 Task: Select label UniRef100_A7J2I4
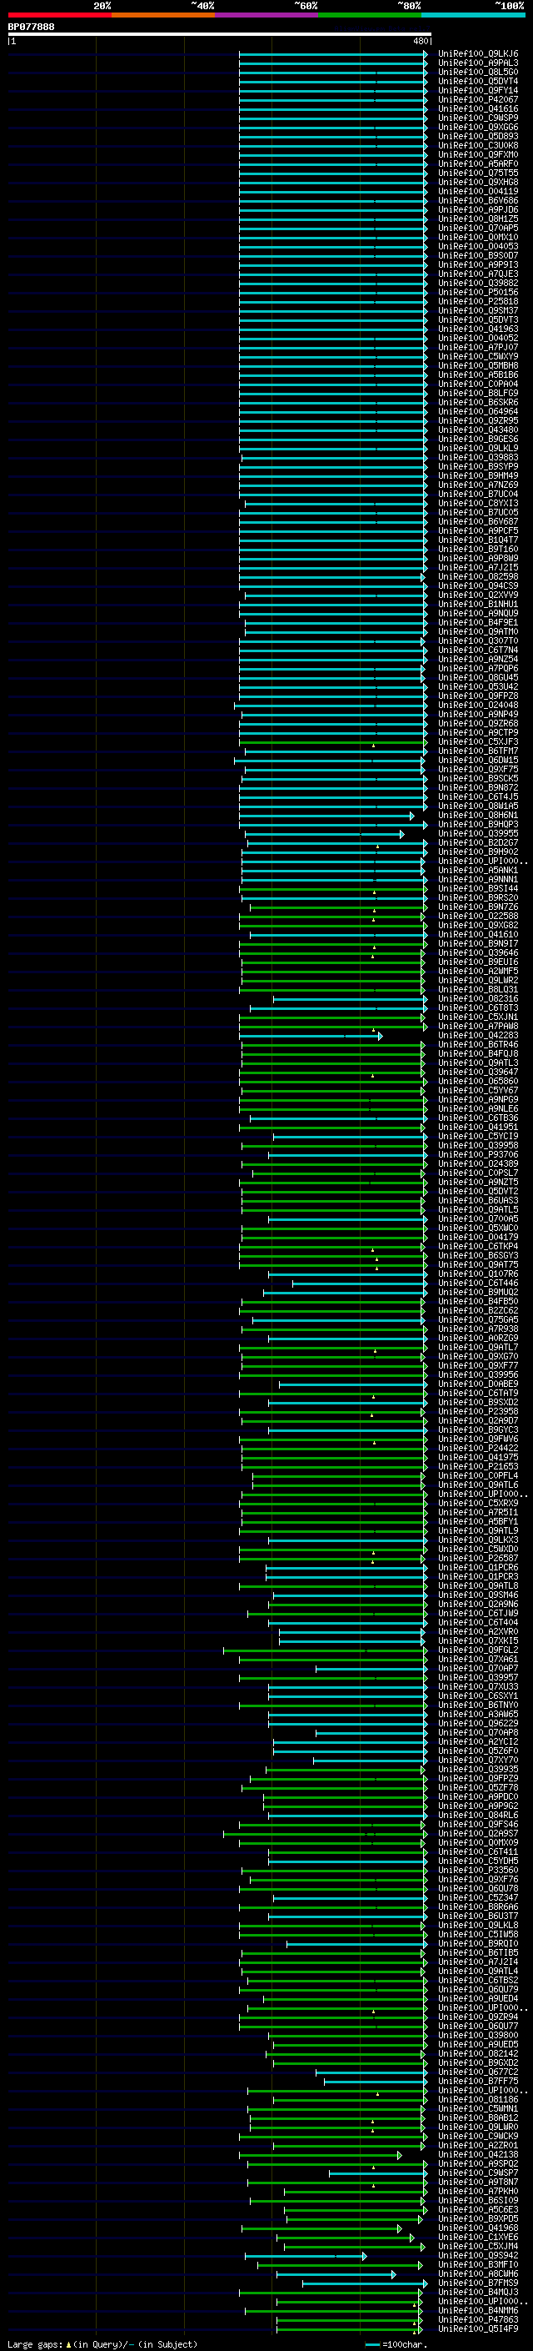(478, 1962)
